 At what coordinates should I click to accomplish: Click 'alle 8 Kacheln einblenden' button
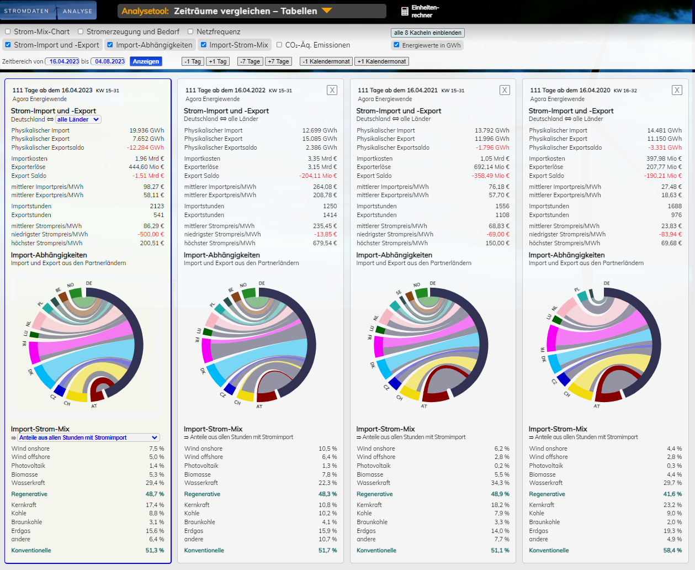(427, 33)
